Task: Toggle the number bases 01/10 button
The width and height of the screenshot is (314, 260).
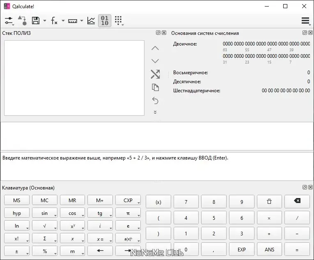Action: click(105, 21)
